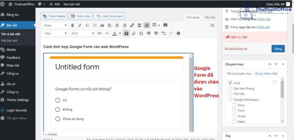Open the text color dropdown arrow
The width and height of the screenshot is (294, 140).
coord(120,34)
